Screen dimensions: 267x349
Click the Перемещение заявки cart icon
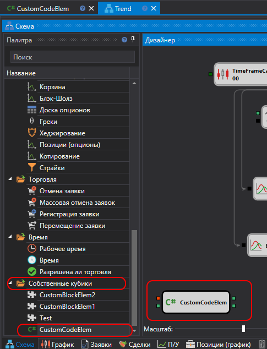[x=32, y=226]
